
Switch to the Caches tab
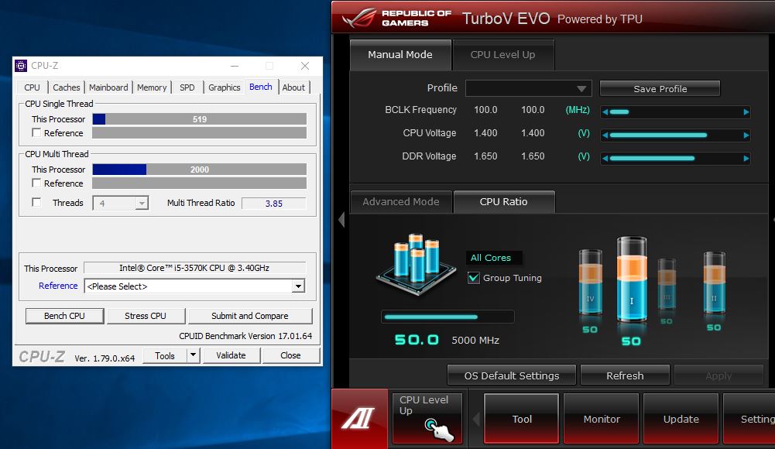click(x=67, y=87)
